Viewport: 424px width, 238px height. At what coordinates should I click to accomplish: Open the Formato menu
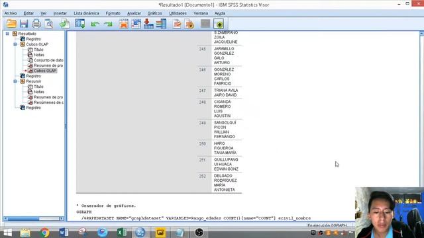point(113,13)
